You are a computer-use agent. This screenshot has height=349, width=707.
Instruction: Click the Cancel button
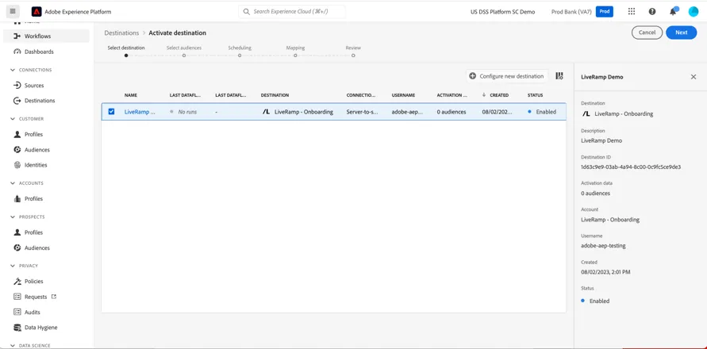coord(647,33)
